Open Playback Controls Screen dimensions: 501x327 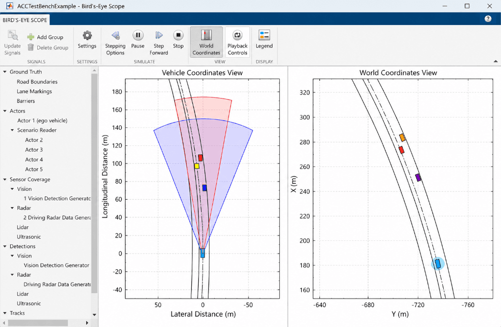237,42
